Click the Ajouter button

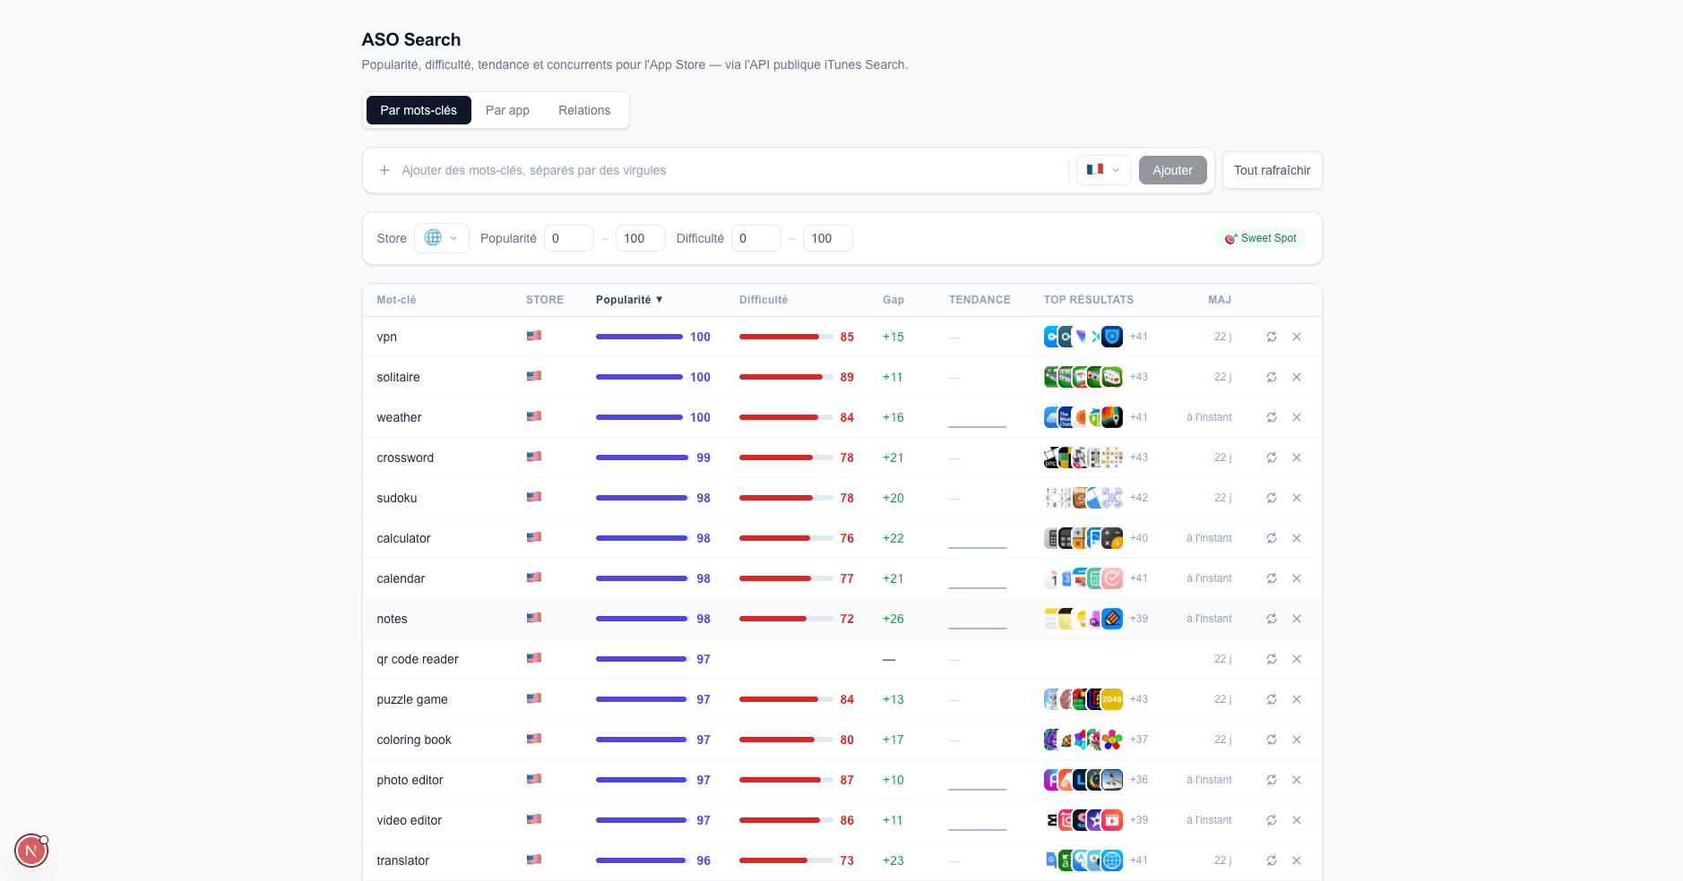1172,170
